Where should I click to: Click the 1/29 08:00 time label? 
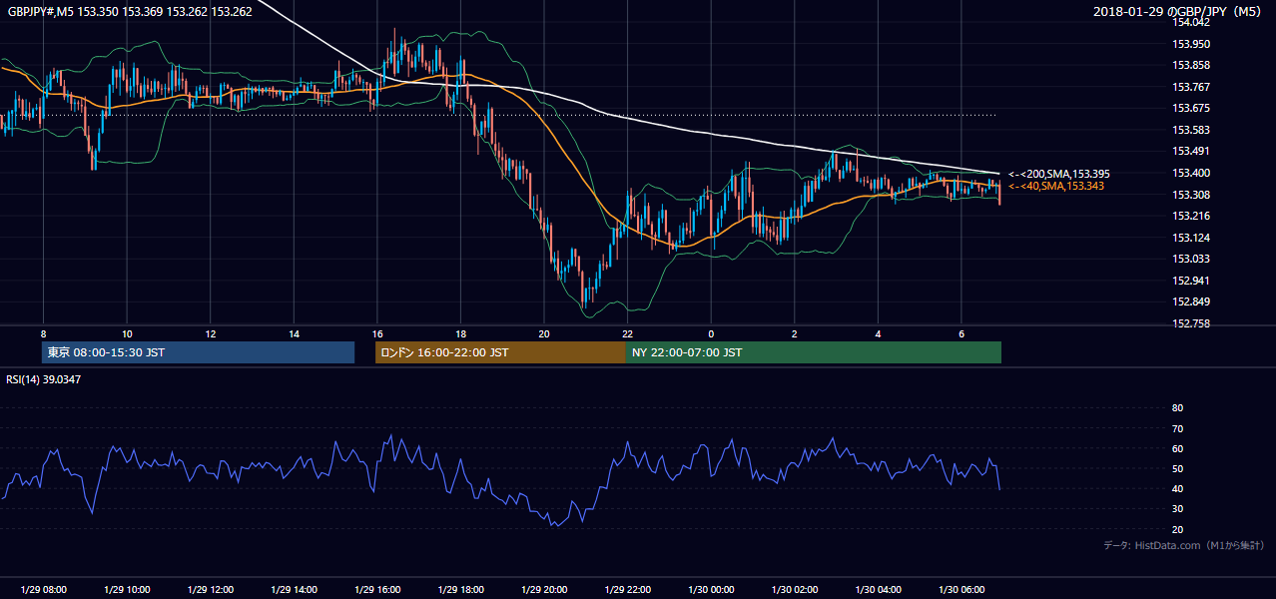pyautogui.click(x=43, y=590)
